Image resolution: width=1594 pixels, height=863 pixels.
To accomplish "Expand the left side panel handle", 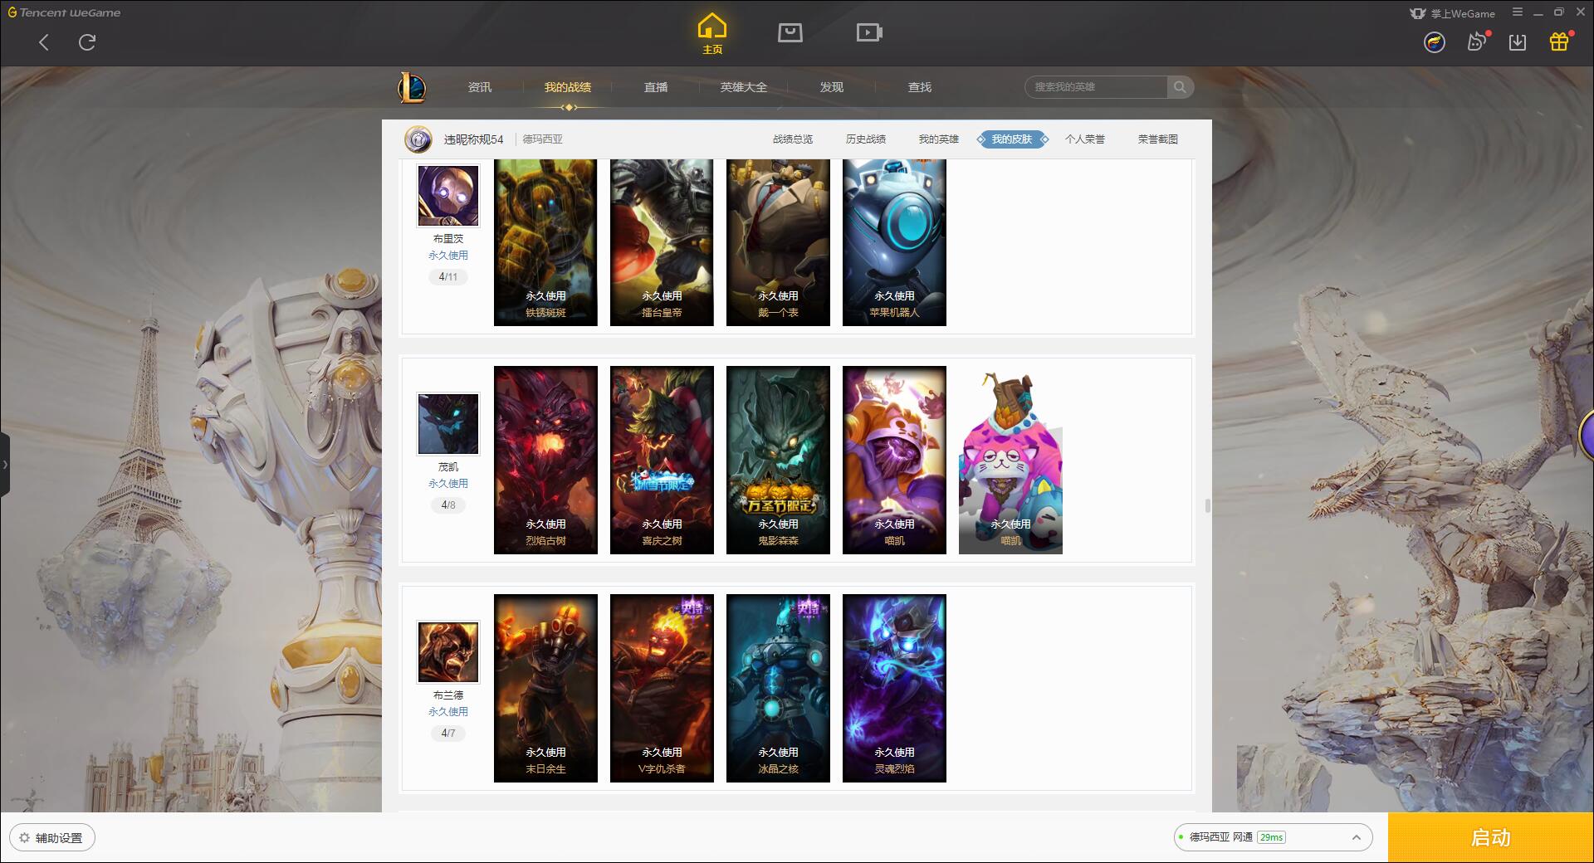I will (5, 465).
